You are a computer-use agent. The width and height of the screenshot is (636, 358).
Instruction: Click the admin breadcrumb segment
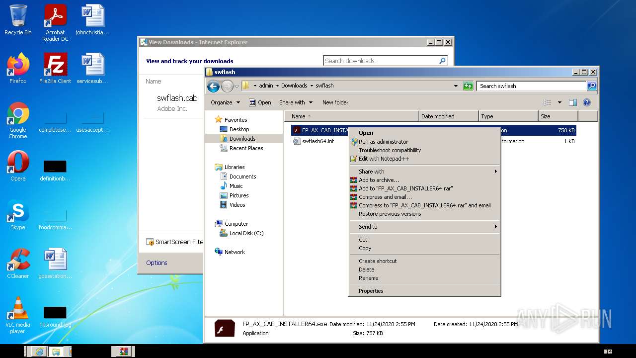click(266, 86)
